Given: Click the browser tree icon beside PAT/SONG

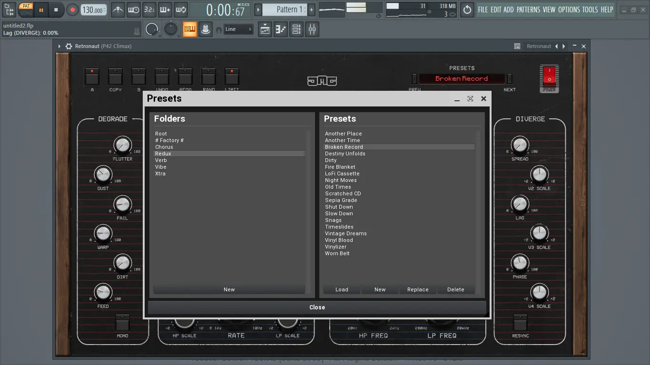Looking at the screenshot, I should tap(8, 10).
